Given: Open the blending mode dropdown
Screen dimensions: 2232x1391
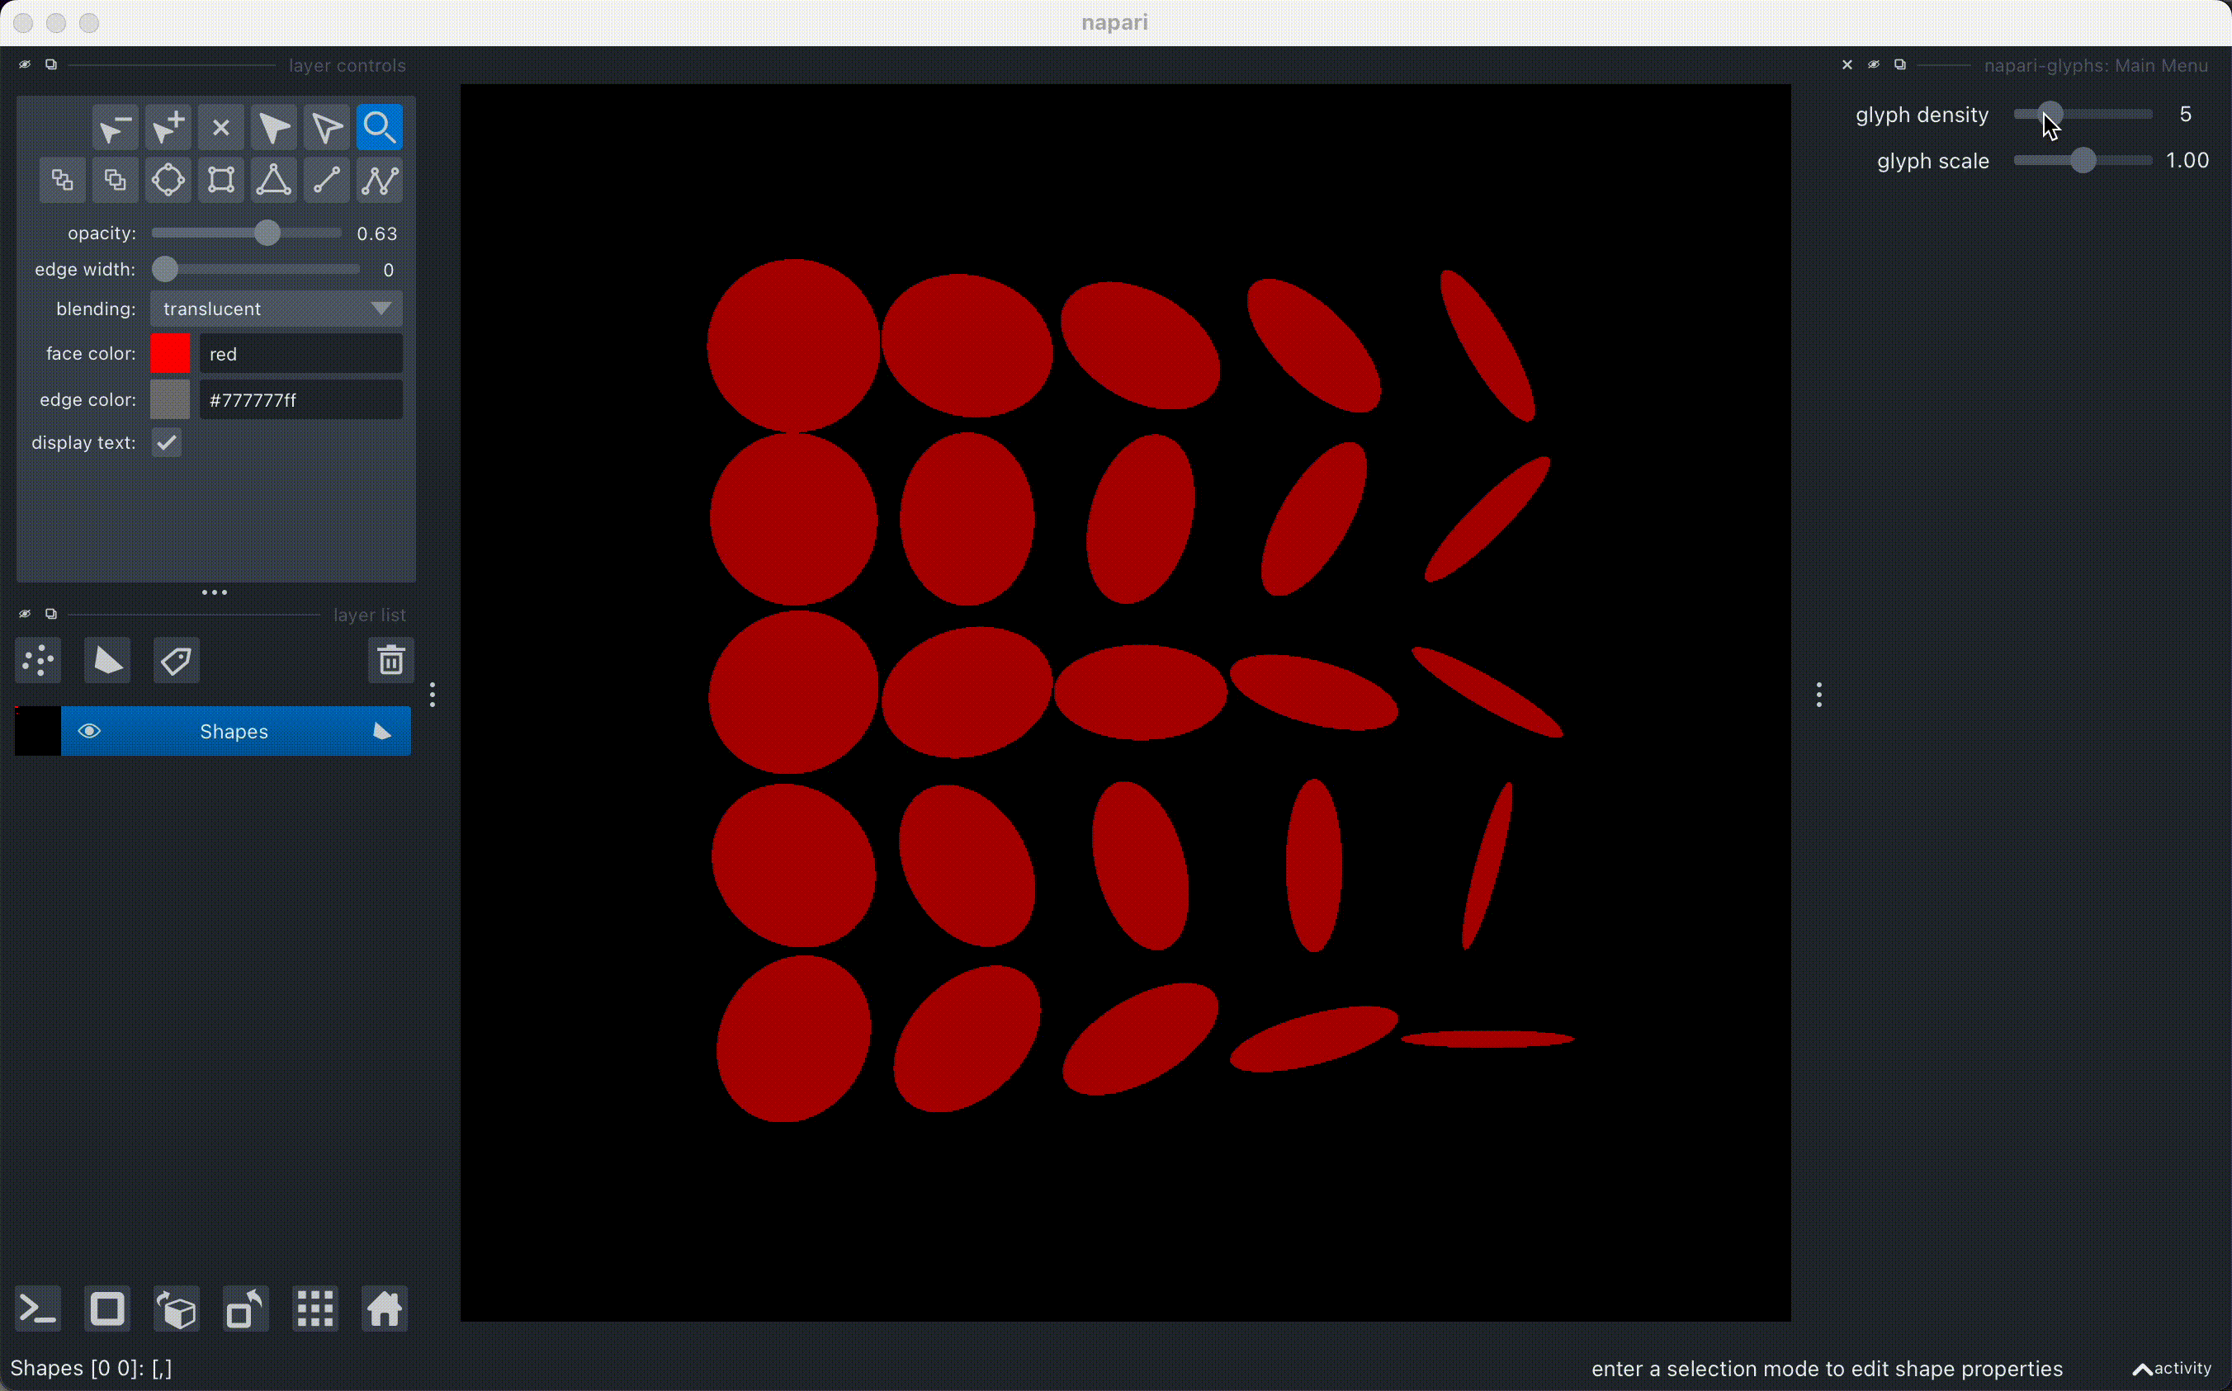Looking at the screenshot, I should point(277,309).
